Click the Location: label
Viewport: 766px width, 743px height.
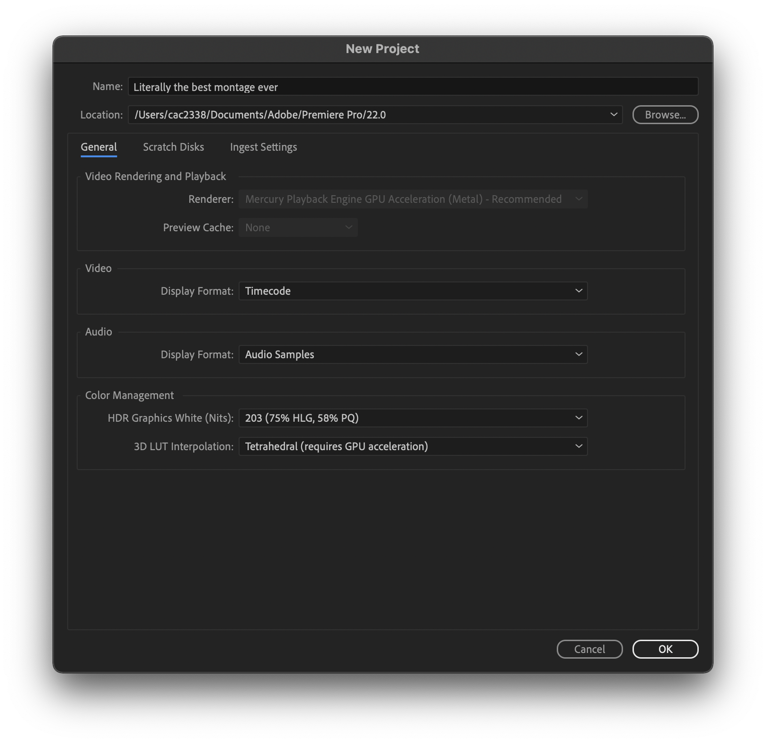101,115
